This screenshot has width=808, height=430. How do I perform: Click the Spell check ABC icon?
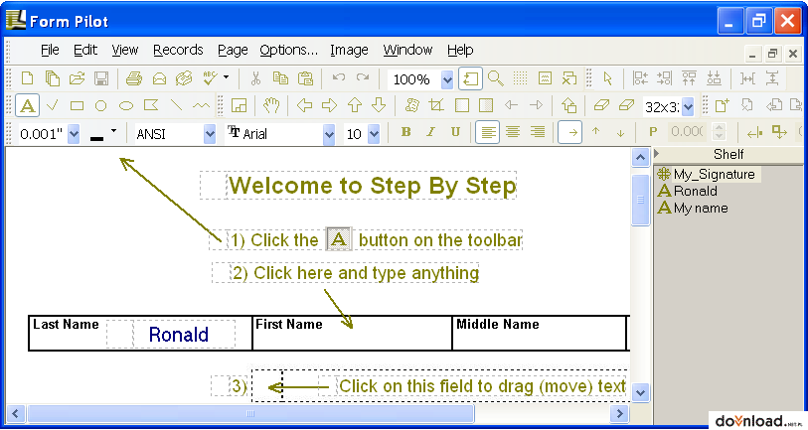pos(211,77)
